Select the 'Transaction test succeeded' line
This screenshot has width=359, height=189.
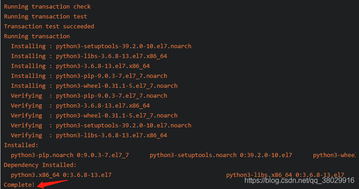pyautogui.click(x=49, y=27)
